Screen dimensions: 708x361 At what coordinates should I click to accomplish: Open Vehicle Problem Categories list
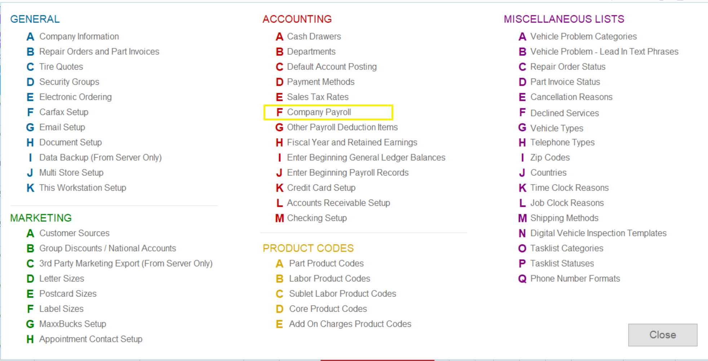point(583,36)
